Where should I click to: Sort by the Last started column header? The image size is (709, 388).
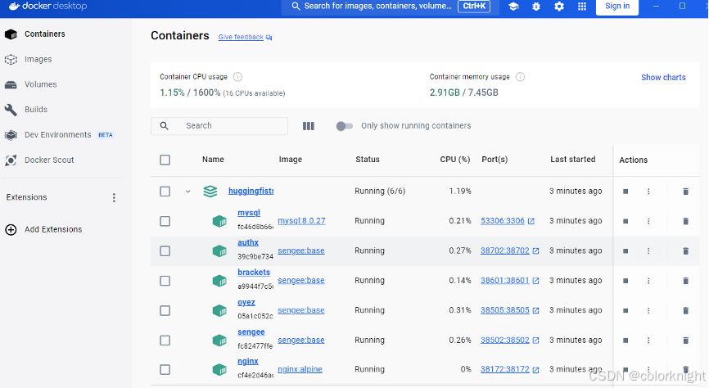coord(572,159)
